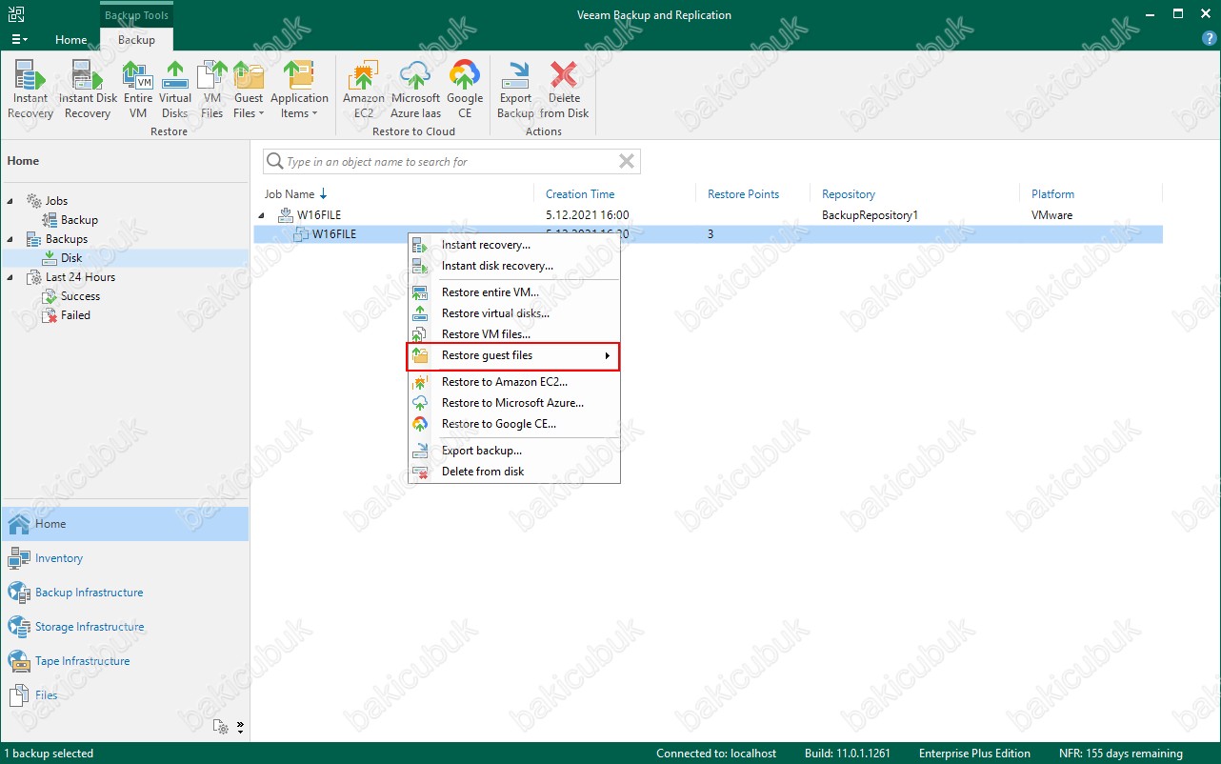Choose Restore entire VM... menu entry

(x=514, y=292)
